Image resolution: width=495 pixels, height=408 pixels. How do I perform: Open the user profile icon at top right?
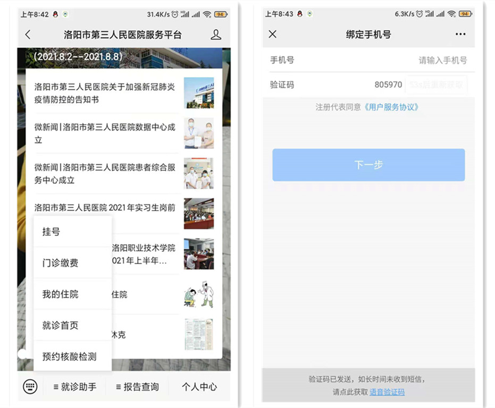point(215,35)
